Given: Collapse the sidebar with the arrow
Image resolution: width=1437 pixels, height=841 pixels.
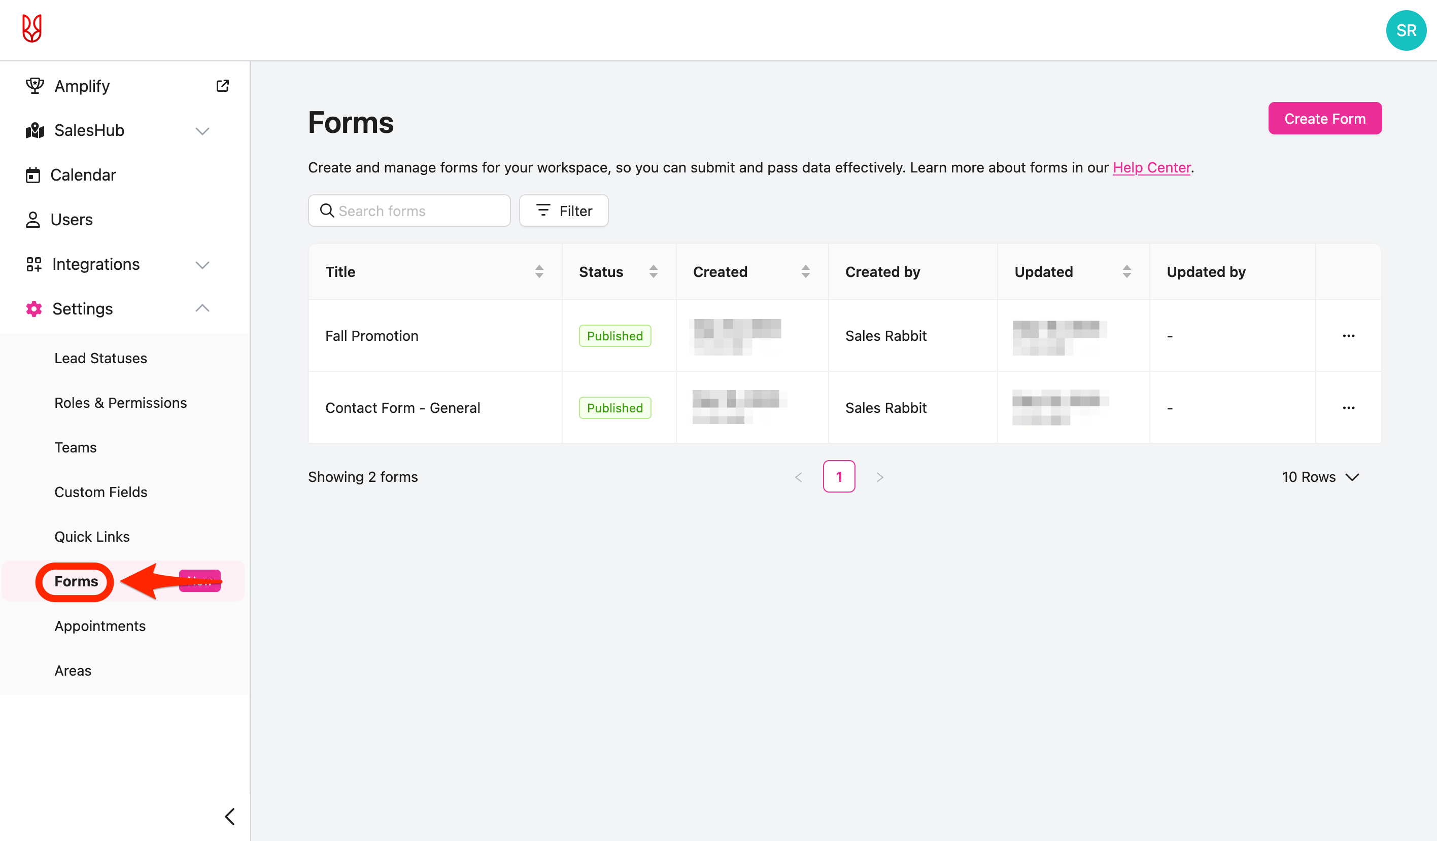Looking at the screenshot, I should [230, 816].
